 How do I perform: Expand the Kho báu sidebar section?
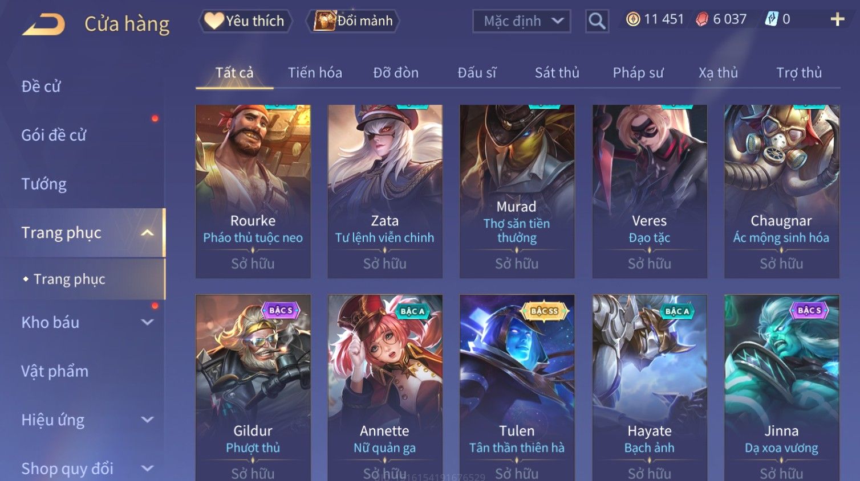click(x=147, y=322)
